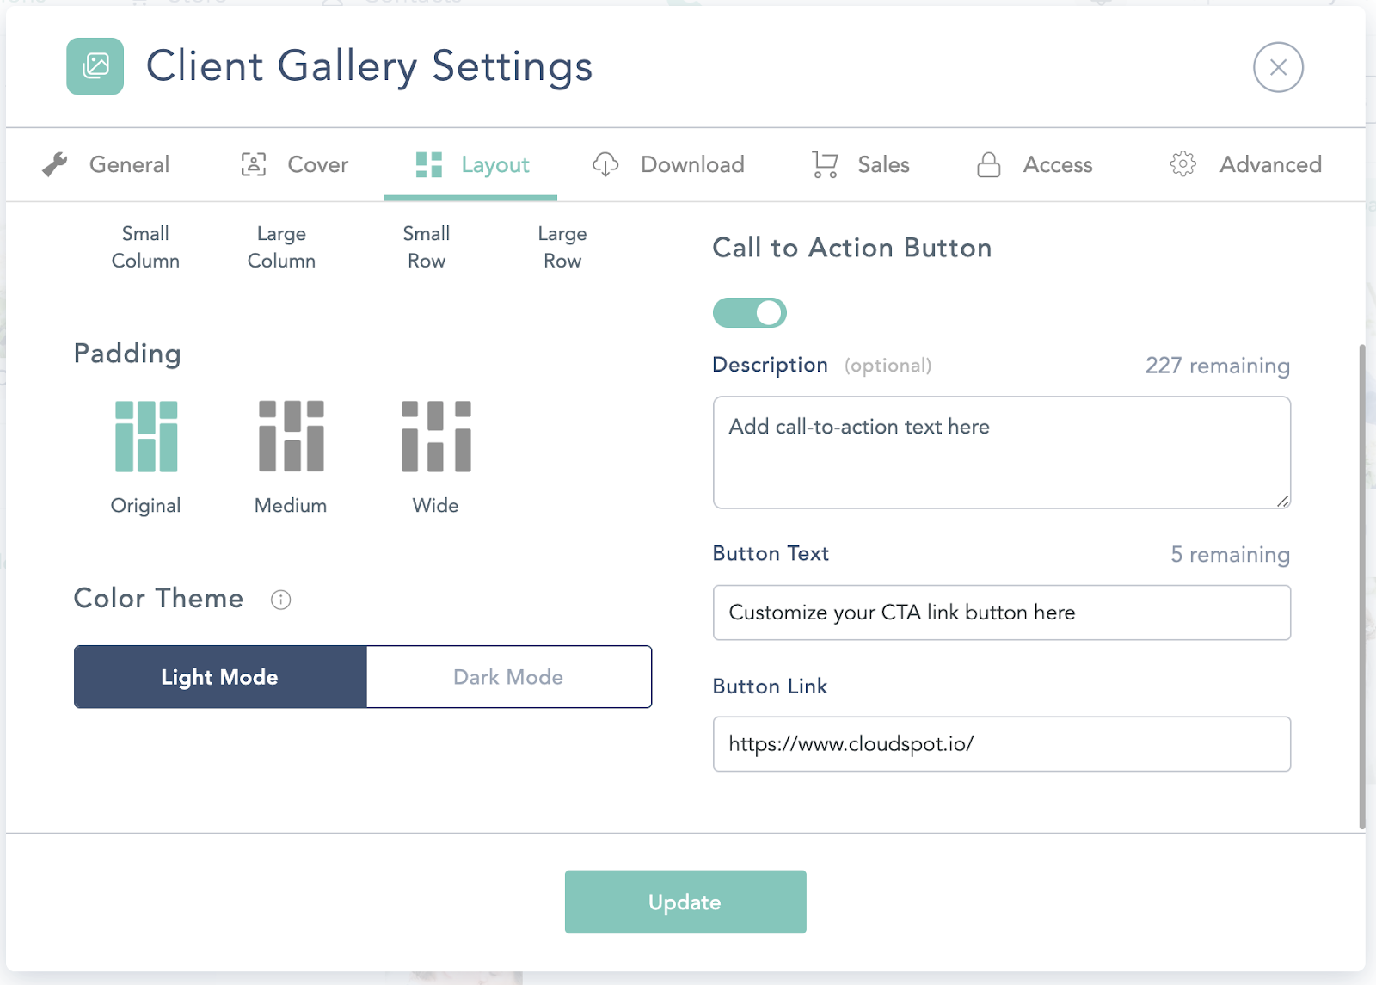The width and height of the screenshot is (1376, 985).
Task: Click the Description text area
Action: [x=1002, y=452]
